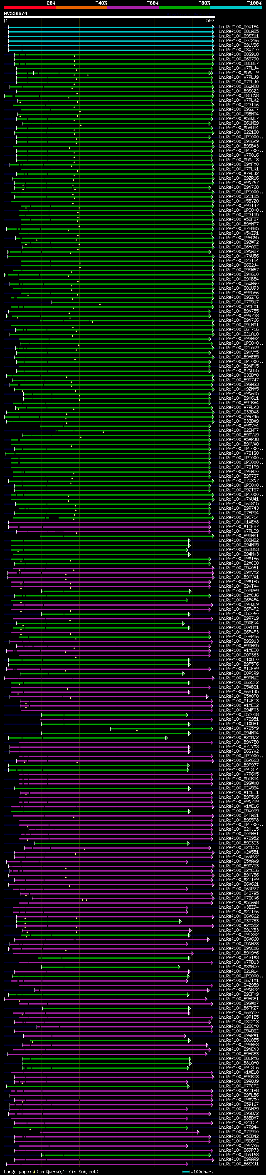Image resolution: width=266 pixels, height=1175 pixels.
Task: Click the UniRef100_B9RAR9 label
Action: [x=239, y=1159]
